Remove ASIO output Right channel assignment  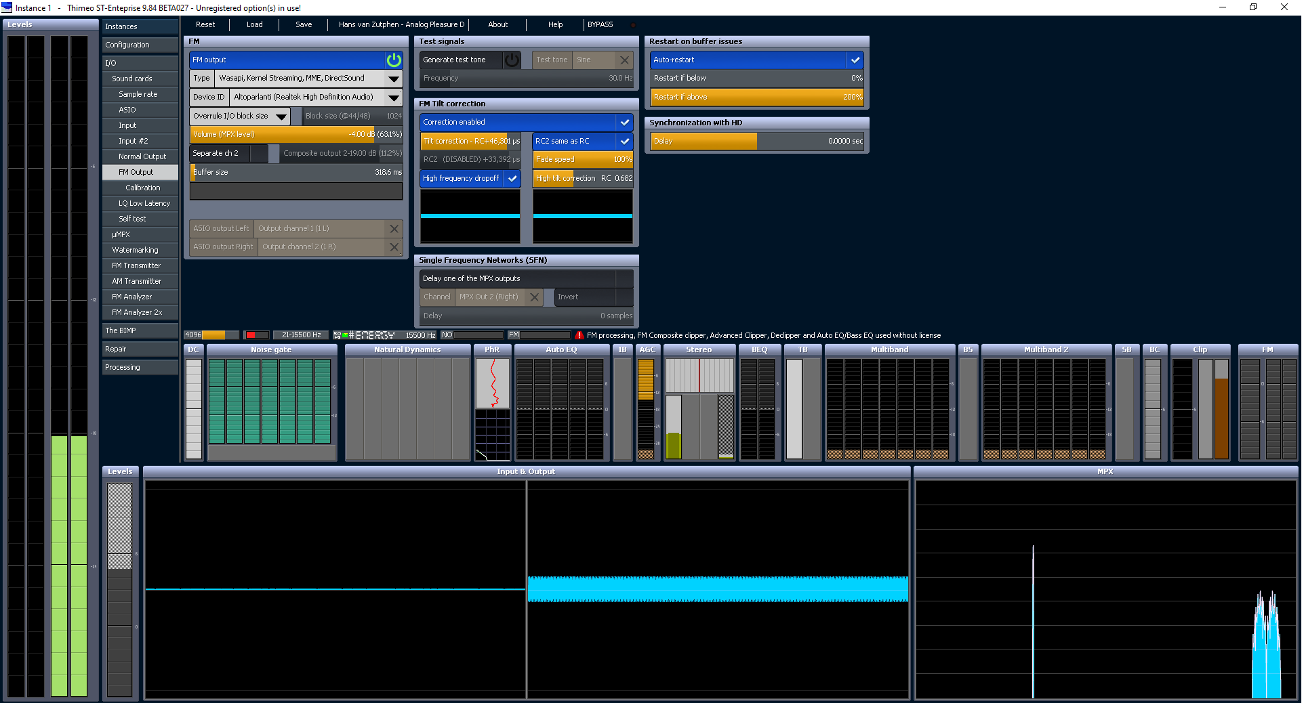(x=394, y=247)
